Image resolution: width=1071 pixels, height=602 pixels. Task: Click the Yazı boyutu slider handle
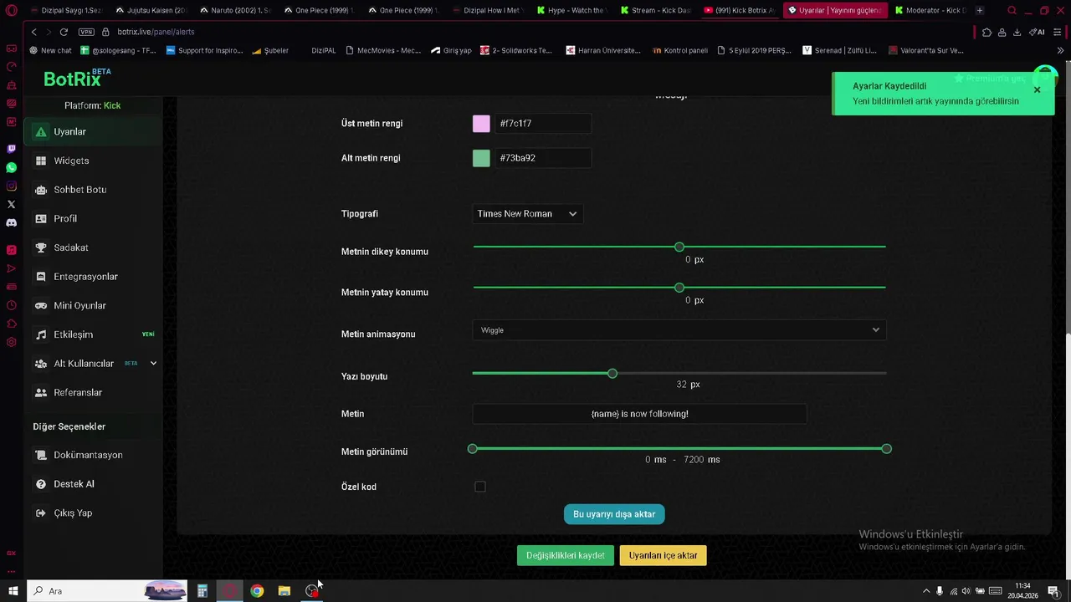[612, 374]
